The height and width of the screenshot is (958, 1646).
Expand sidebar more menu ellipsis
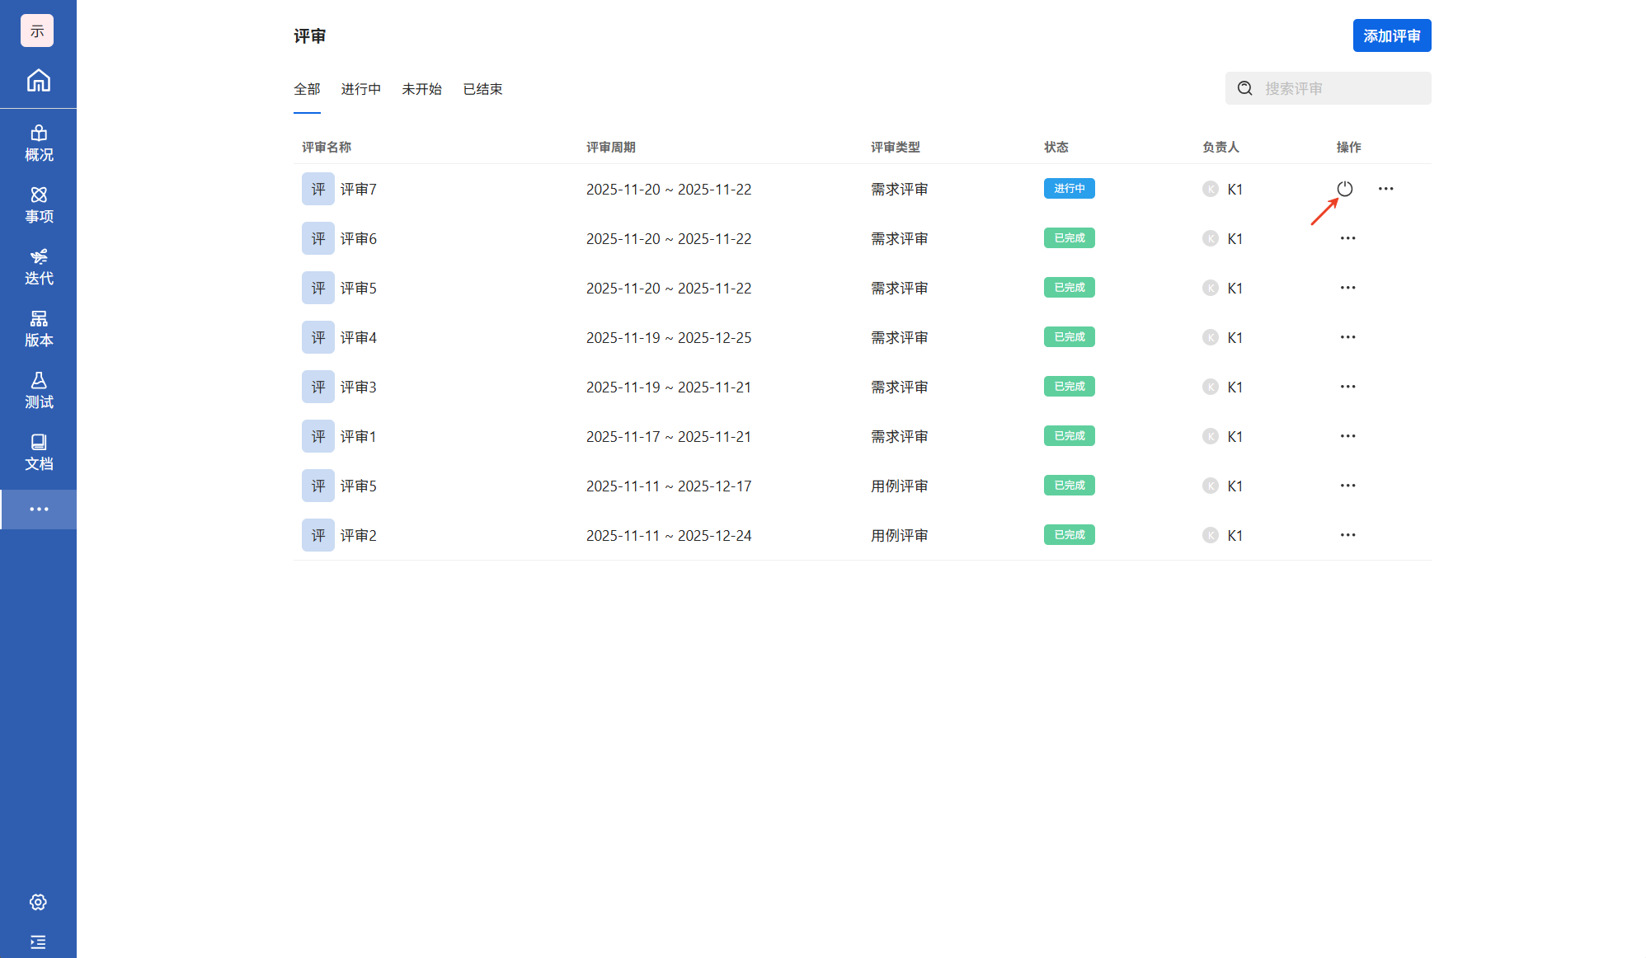tap(38, 510)
